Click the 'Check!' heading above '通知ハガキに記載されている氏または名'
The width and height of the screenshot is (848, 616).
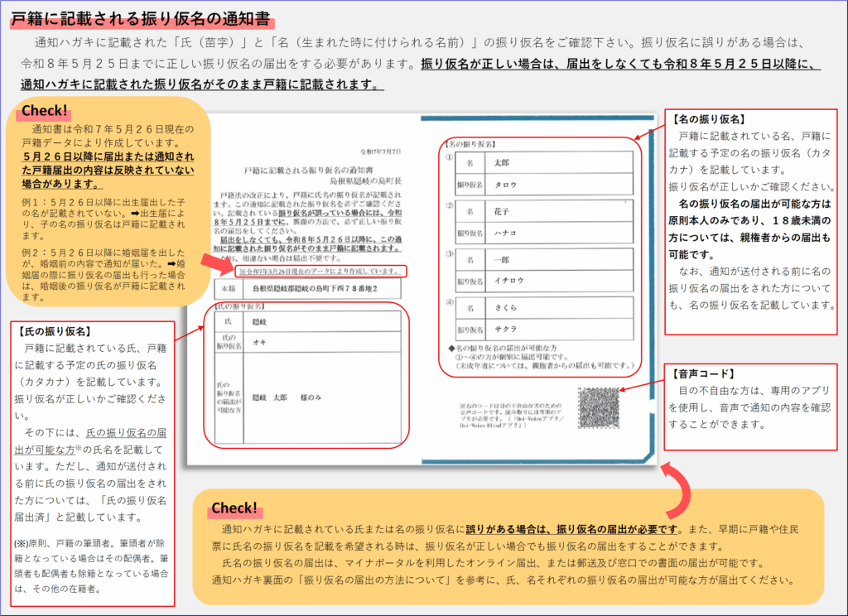coord(234,508)
